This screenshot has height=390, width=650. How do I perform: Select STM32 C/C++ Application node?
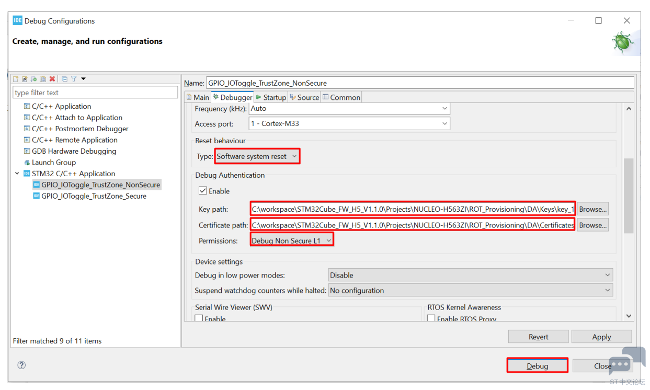[69, 174]
